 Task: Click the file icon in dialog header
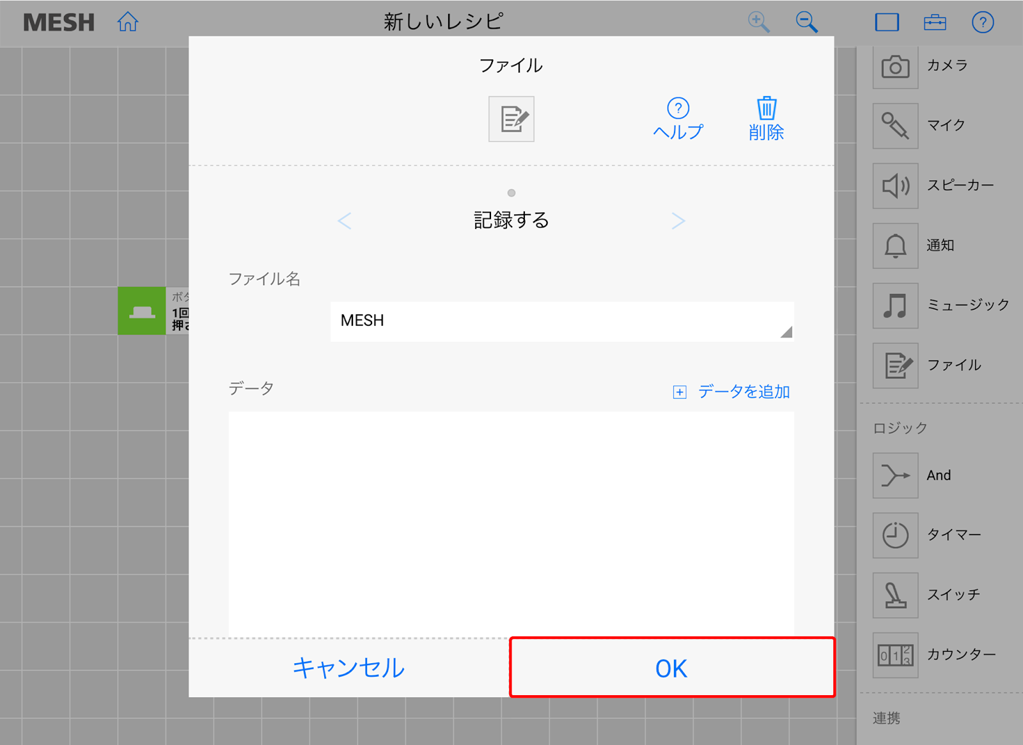point(511,119)
